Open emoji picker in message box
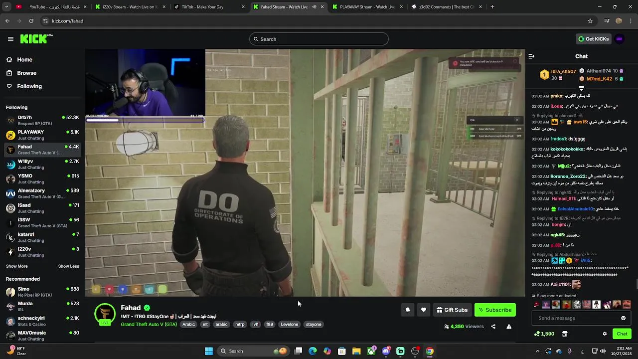 click(x=623, y=318)
